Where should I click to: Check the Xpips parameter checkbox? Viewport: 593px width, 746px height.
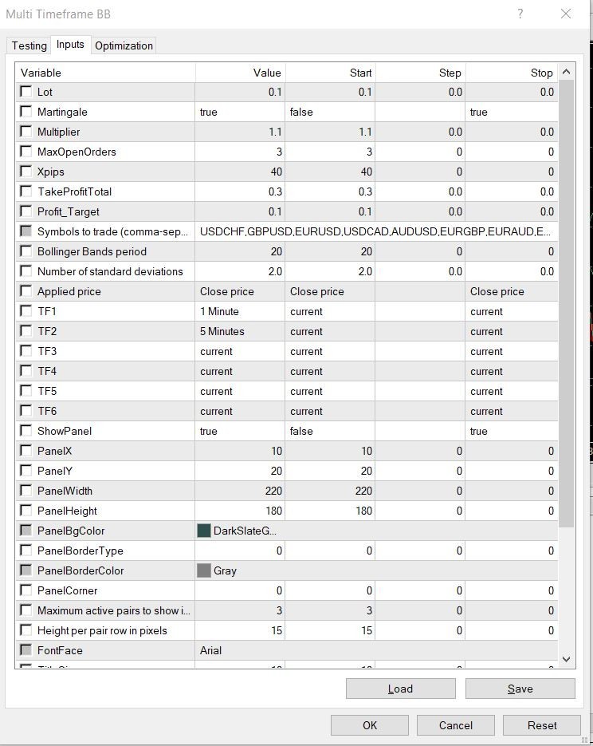(26, 172)
